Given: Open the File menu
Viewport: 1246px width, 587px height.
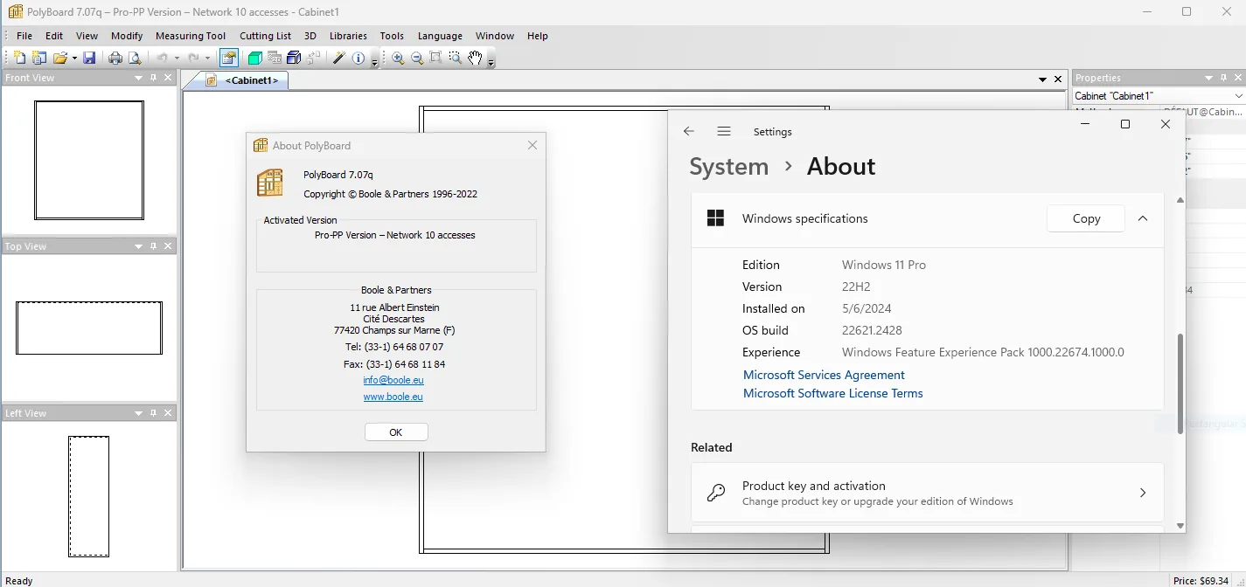Looking at the screenshot, I should [x=24, y=36].
